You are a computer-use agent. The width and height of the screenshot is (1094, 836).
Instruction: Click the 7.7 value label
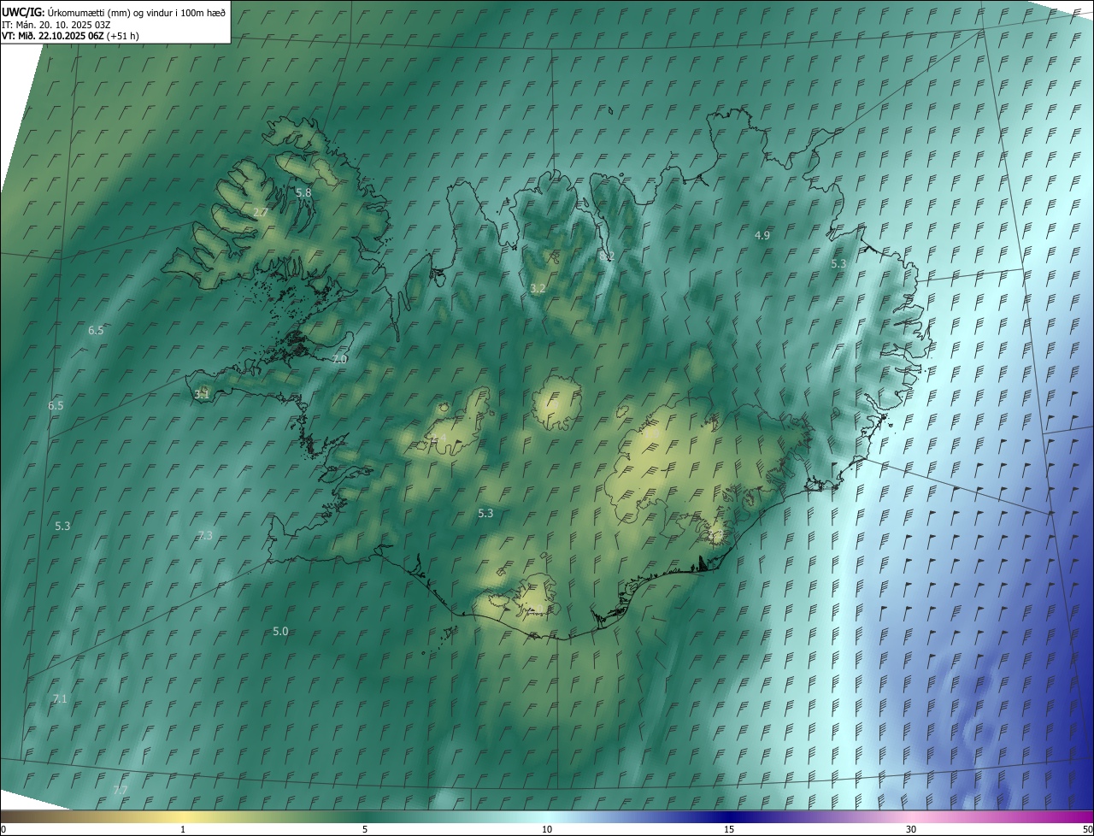click(121, 790)
